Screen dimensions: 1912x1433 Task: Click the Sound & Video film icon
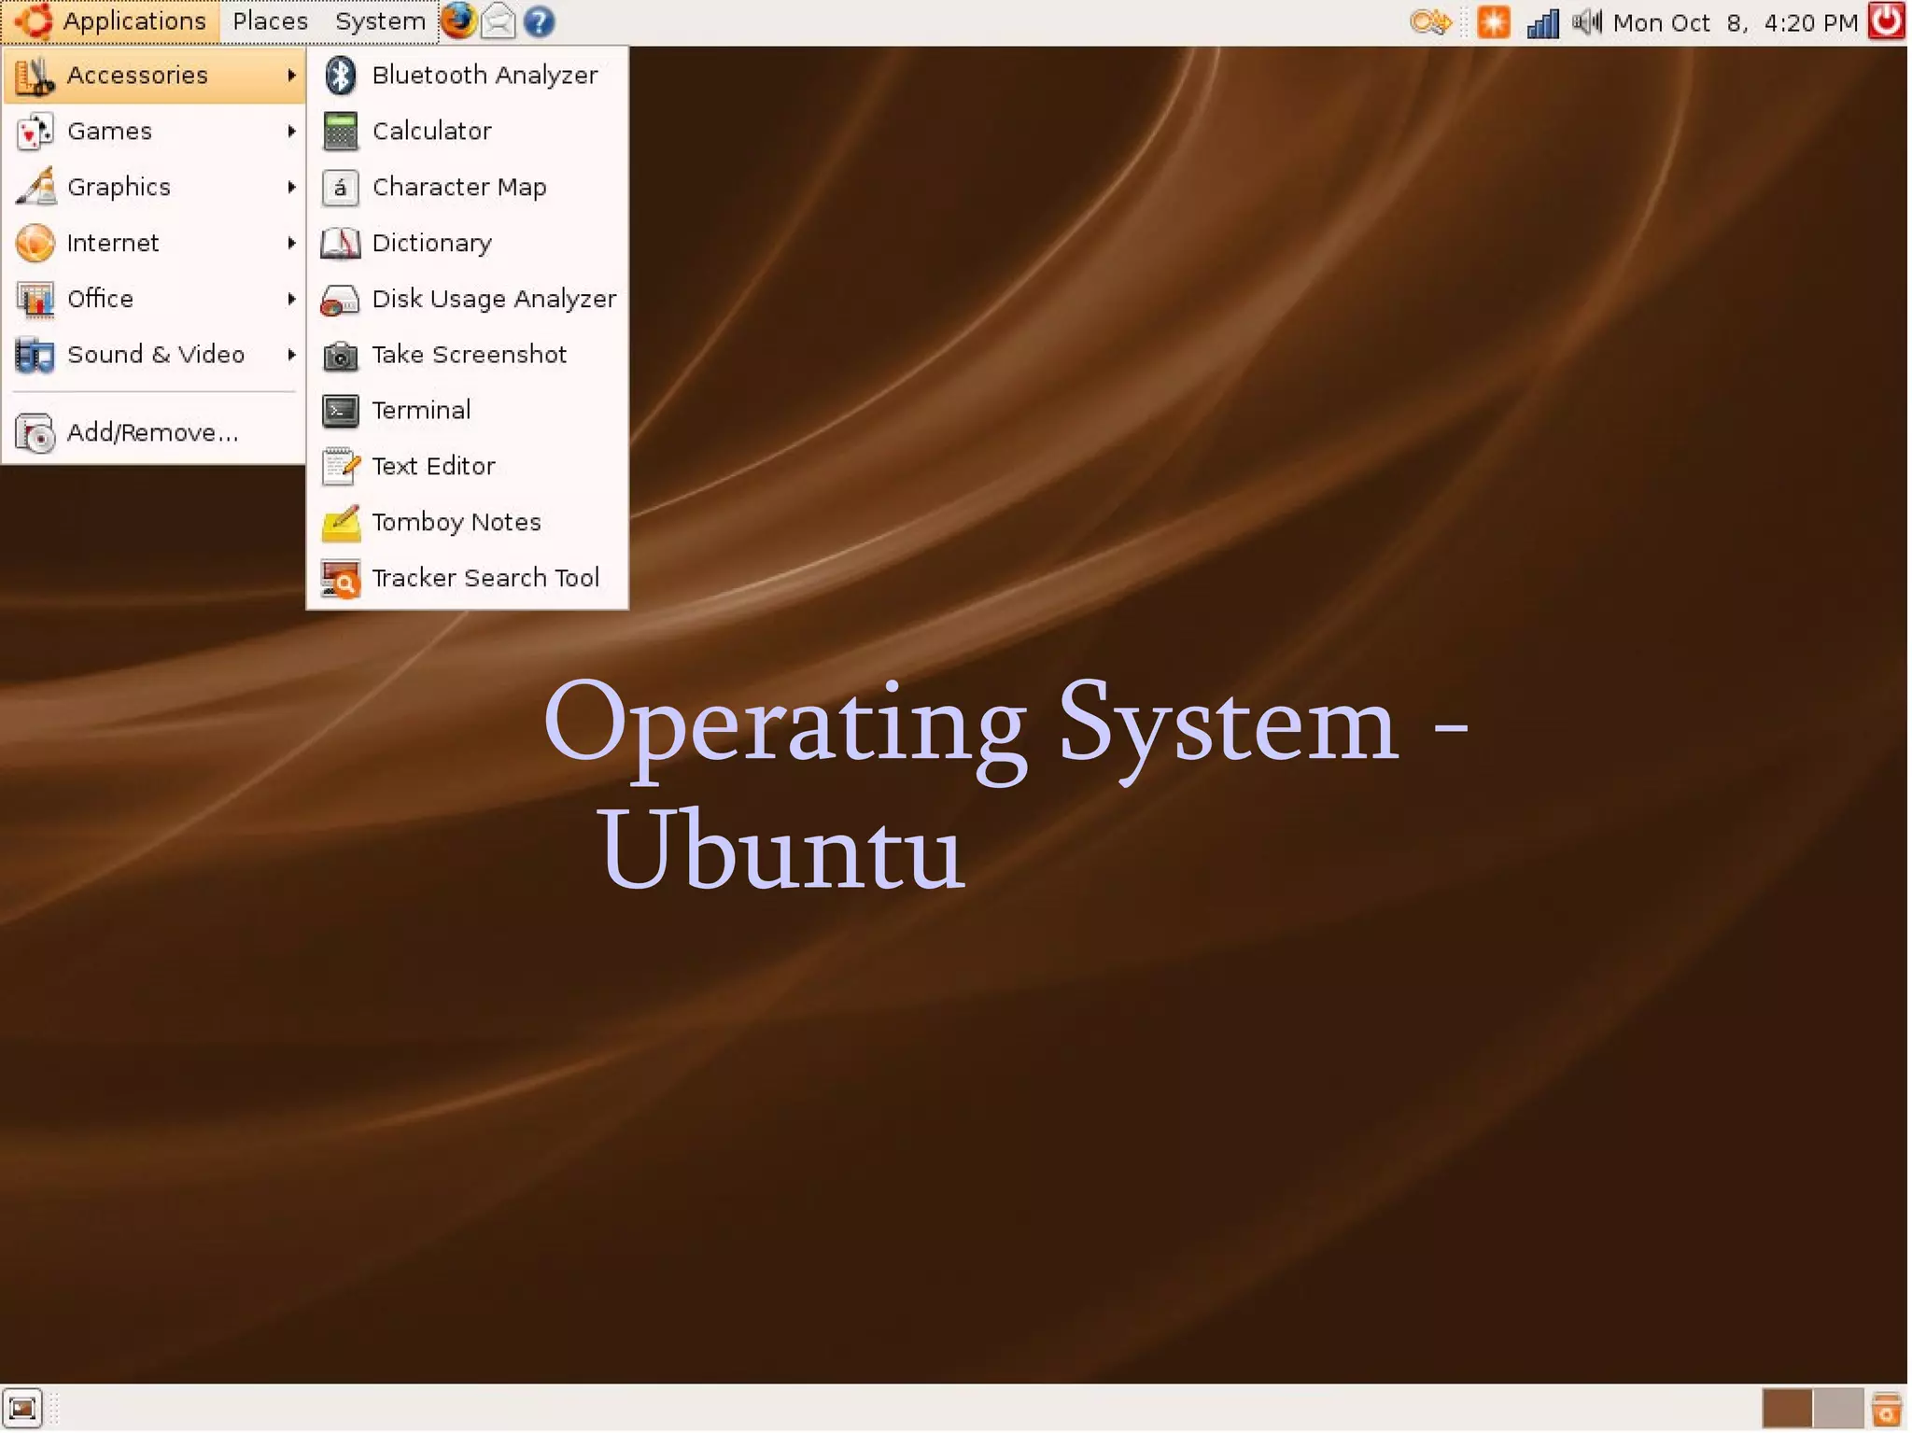coord(35,356)
